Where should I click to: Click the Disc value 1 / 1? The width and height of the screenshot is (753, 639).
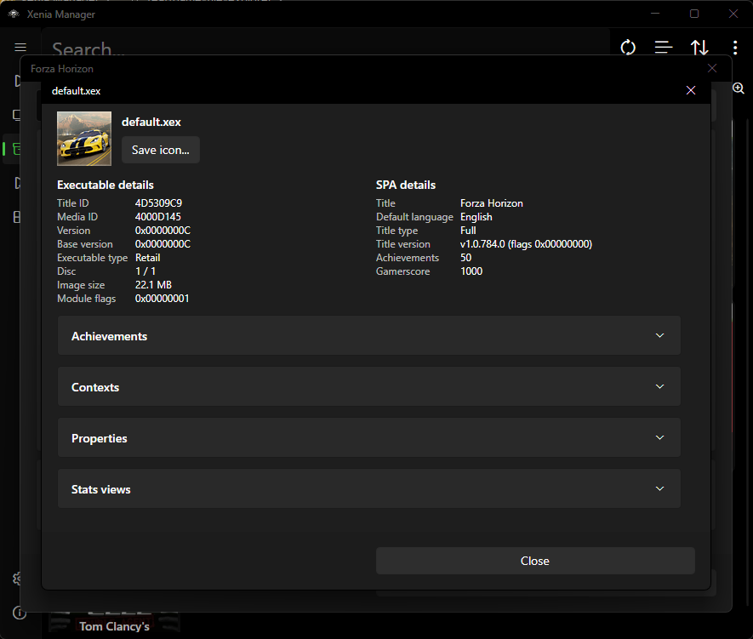(145, 271)
